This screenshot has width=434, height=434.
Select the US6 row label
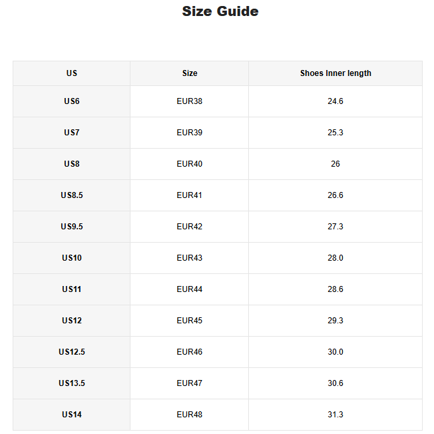pyautogui.click(x=72, y=101)
